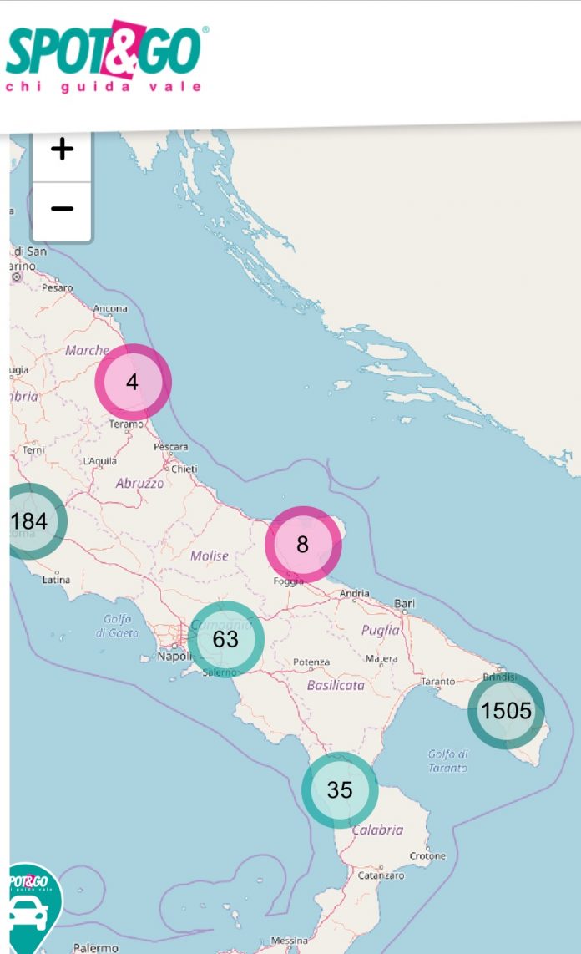Image resolution: width=581 pixels, height=954 pixels.
Task: Open the cluster marker showing 184
Action: point(29,521)
